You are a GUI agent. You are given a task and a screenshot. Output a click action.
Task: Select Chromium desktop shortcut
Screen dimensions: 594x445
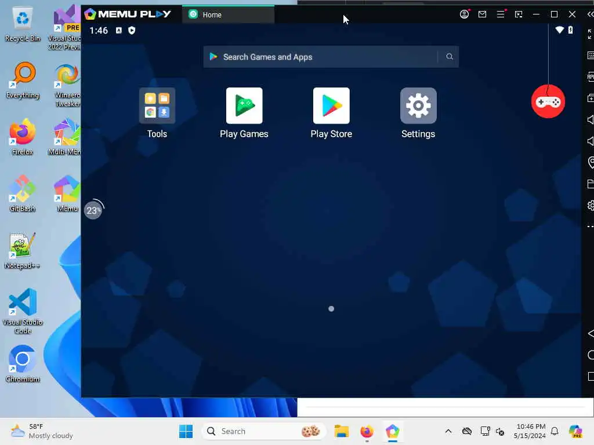(23, 364)
